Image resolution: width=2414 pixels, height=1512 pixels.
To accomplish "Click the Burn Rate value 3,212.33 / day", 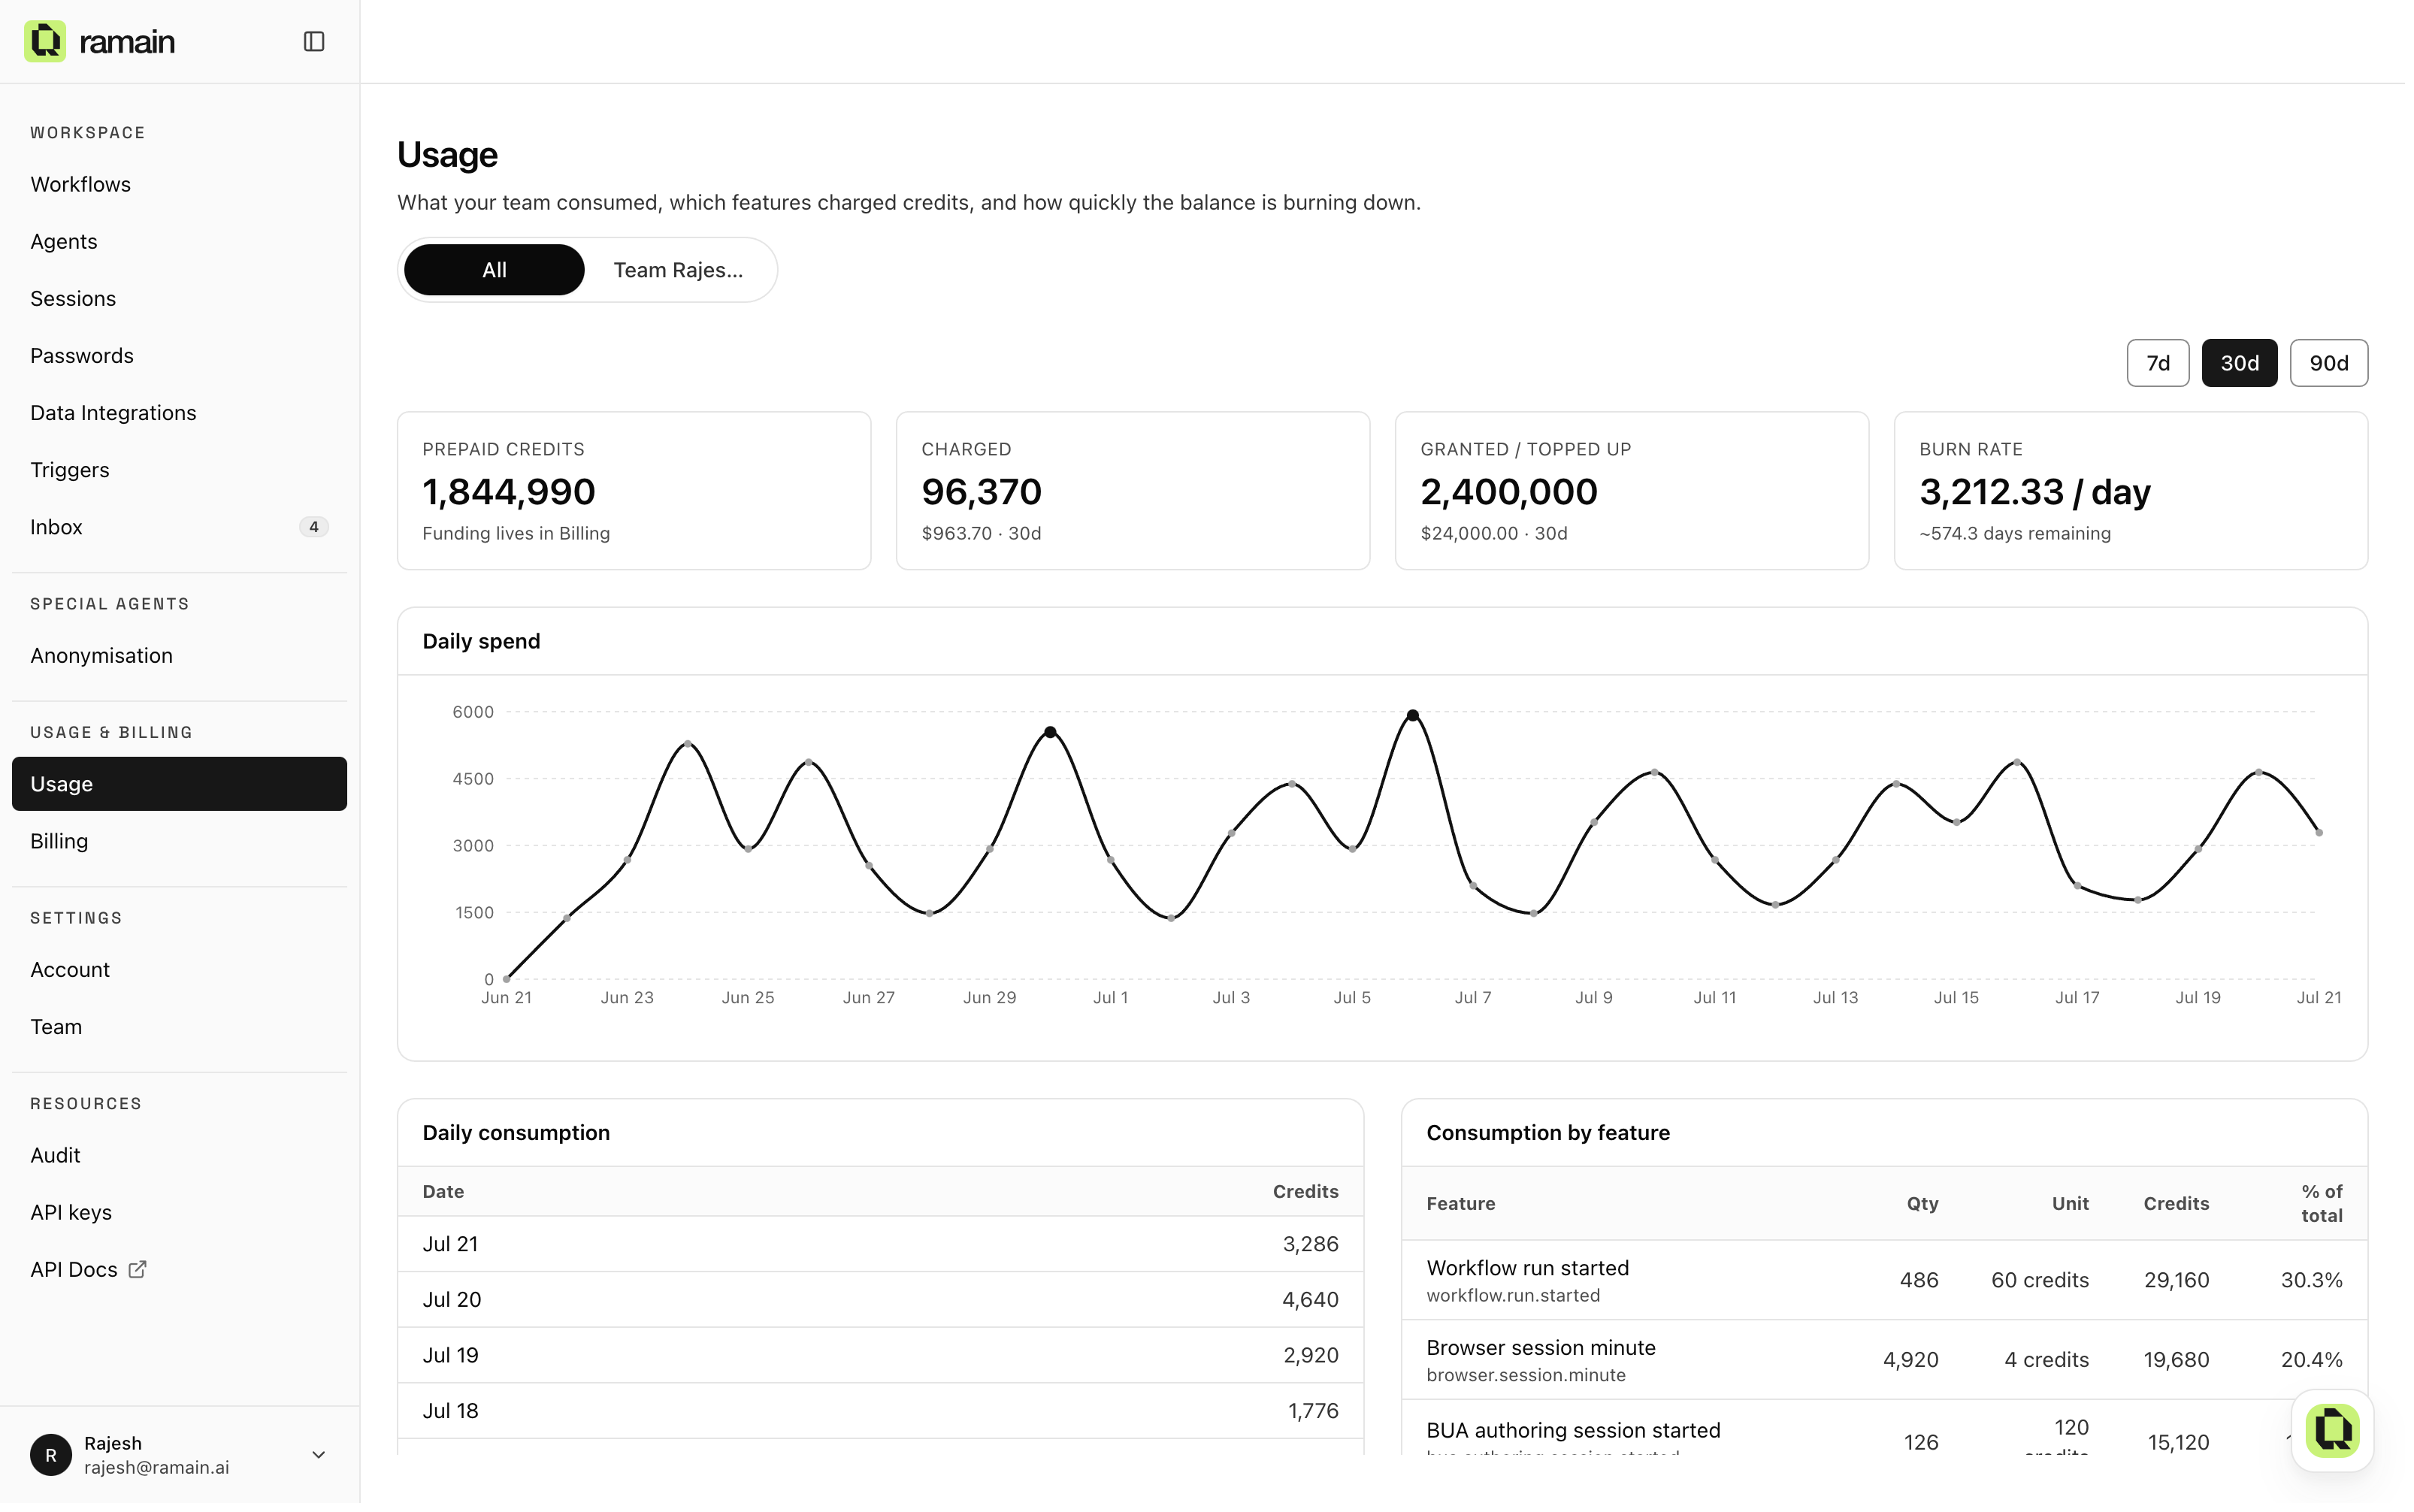I will click(x=2035, y=492).
